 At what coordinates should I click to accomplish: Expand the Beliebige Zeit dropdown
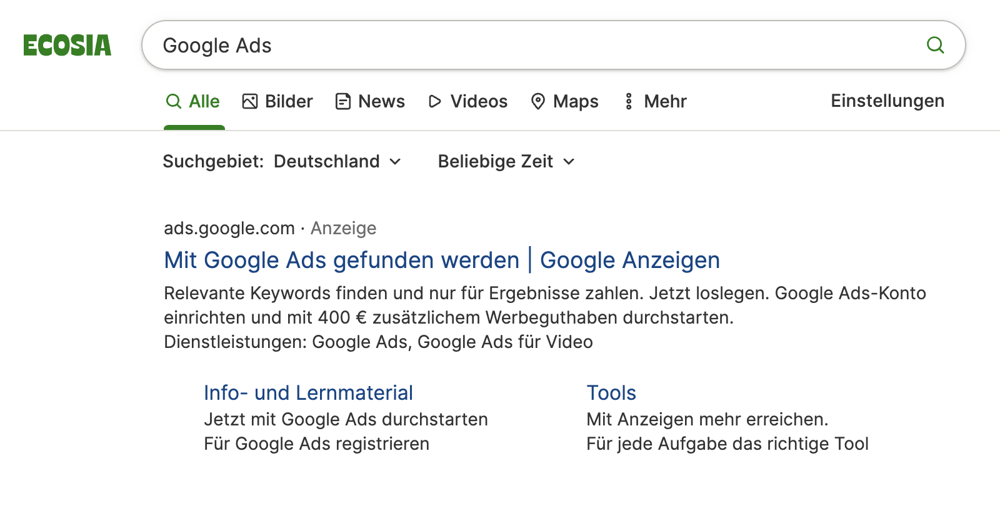tap(506, 161)
